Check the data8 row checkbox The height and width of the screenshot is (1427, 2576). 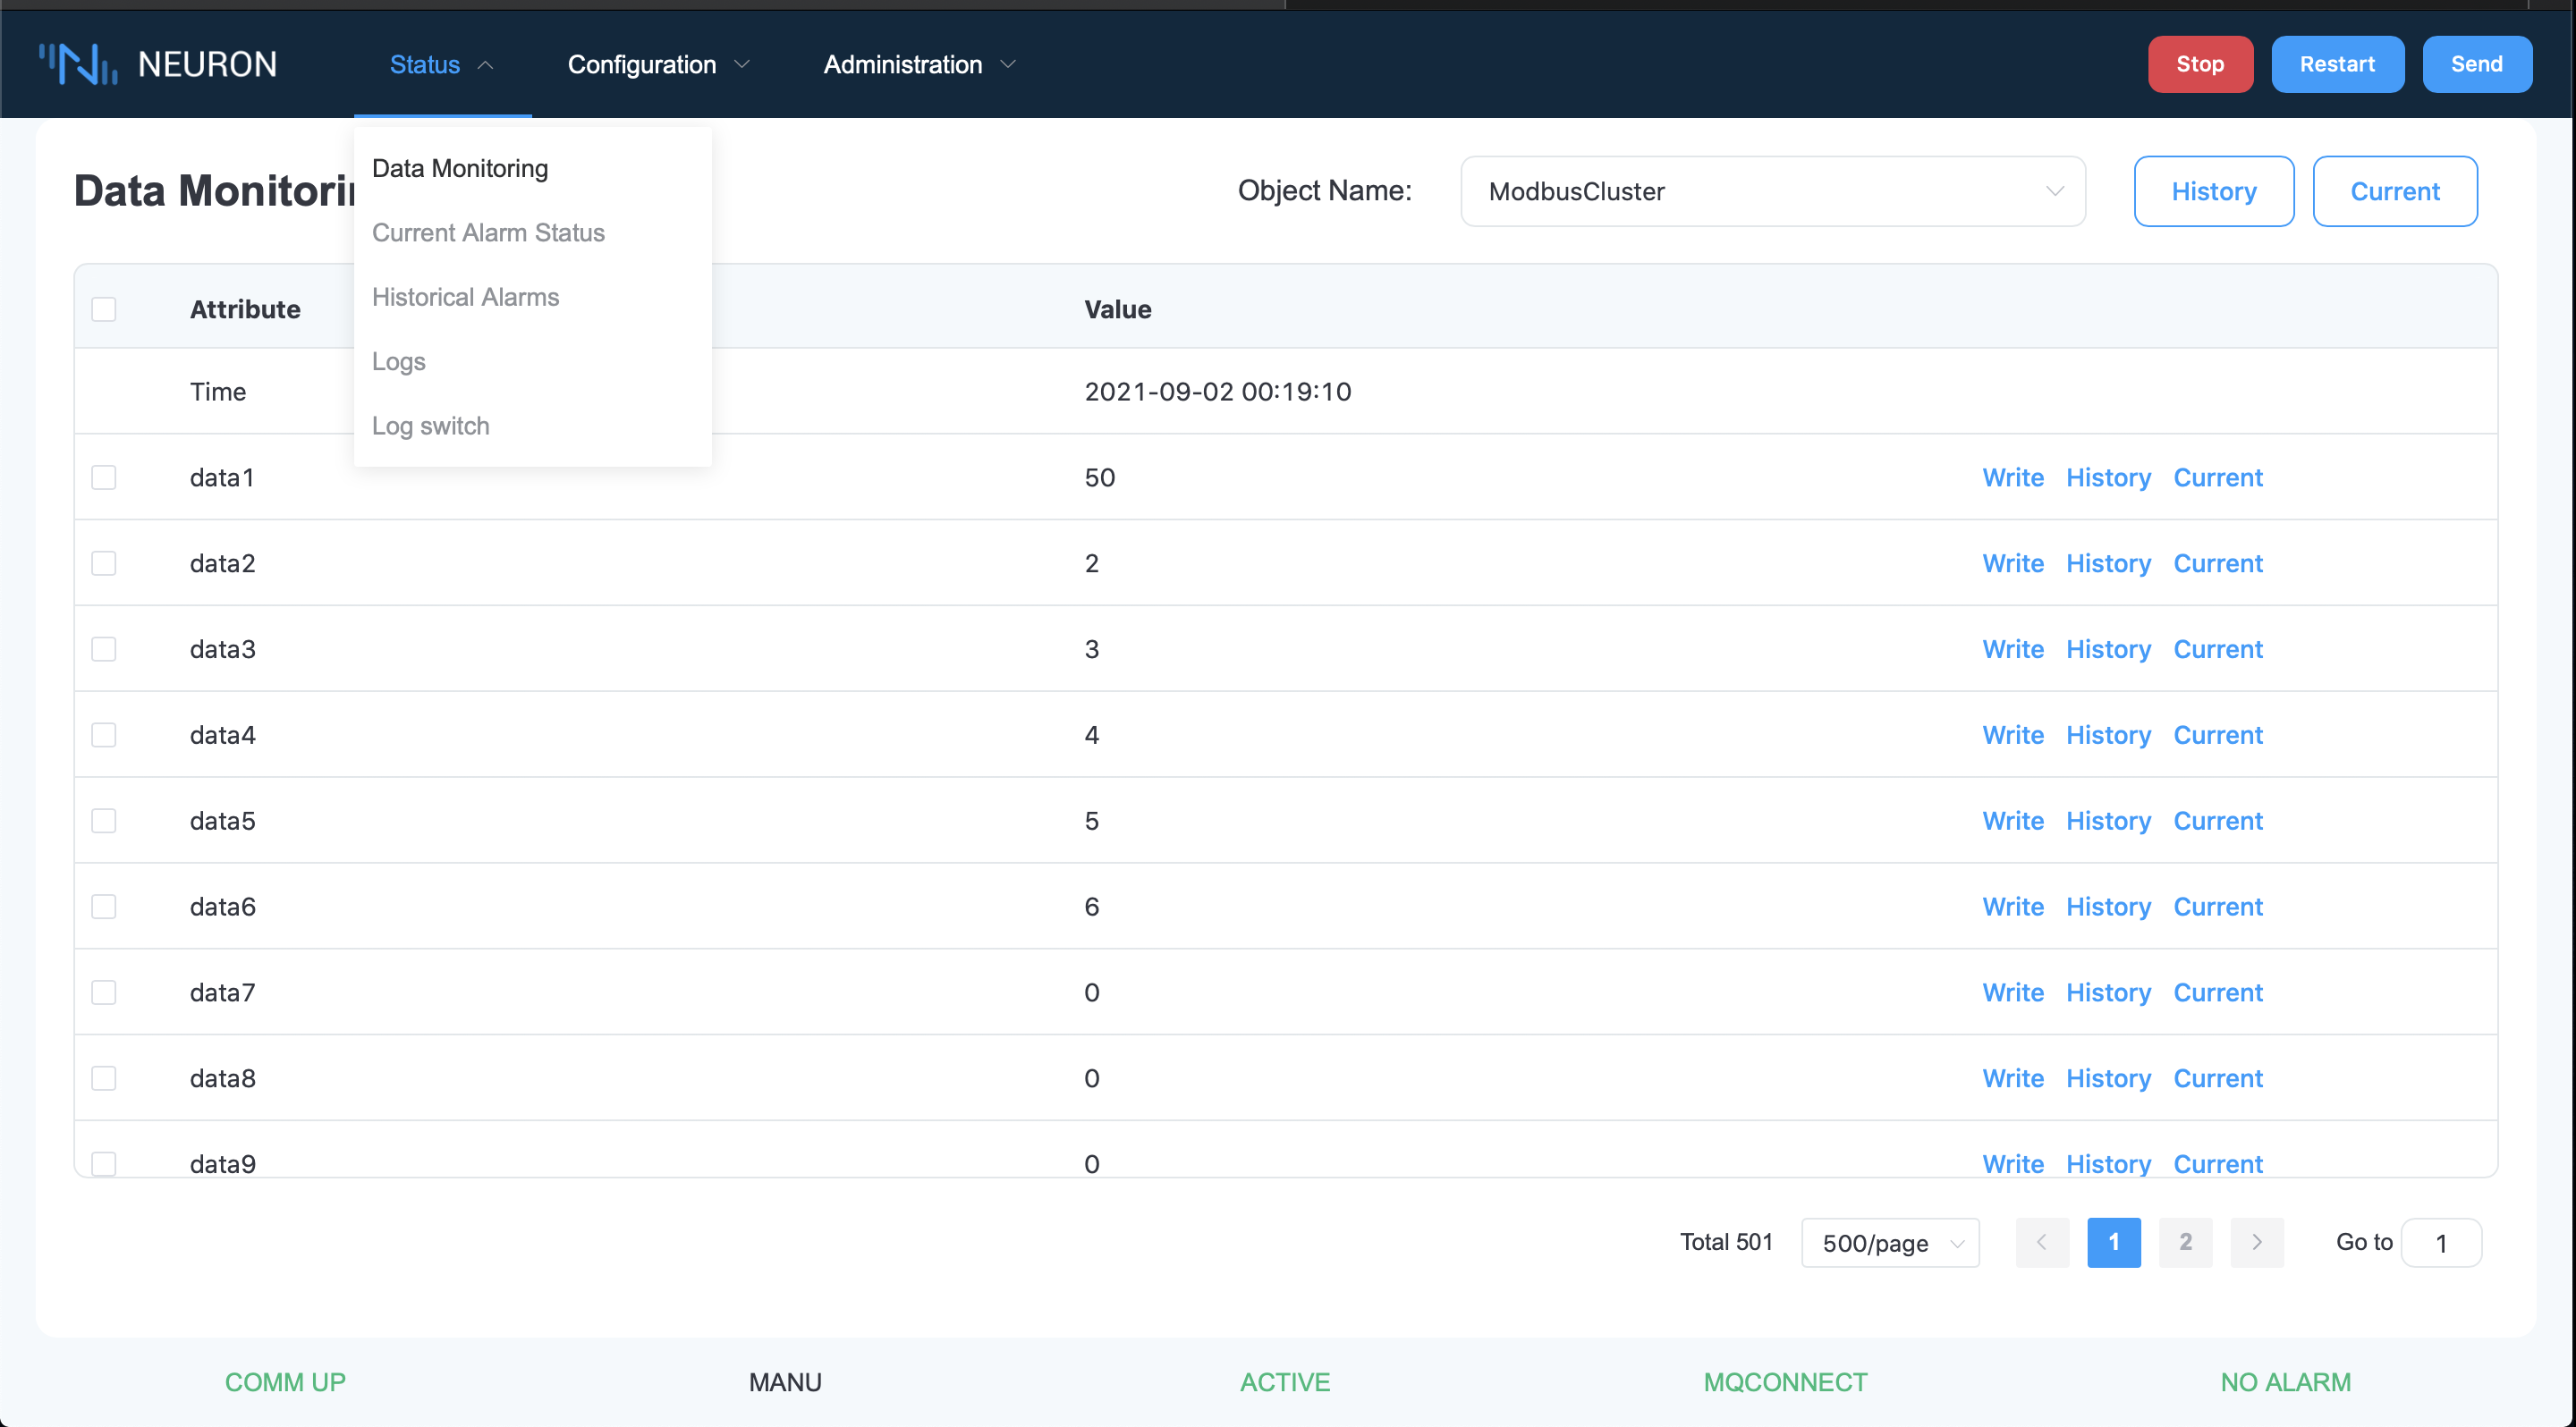104,1079
